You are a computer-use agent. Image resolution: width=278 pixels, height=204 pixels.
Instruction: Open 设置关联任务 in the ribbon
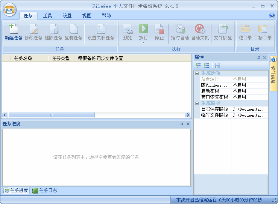pyautogui.click(x=101, y=29)
